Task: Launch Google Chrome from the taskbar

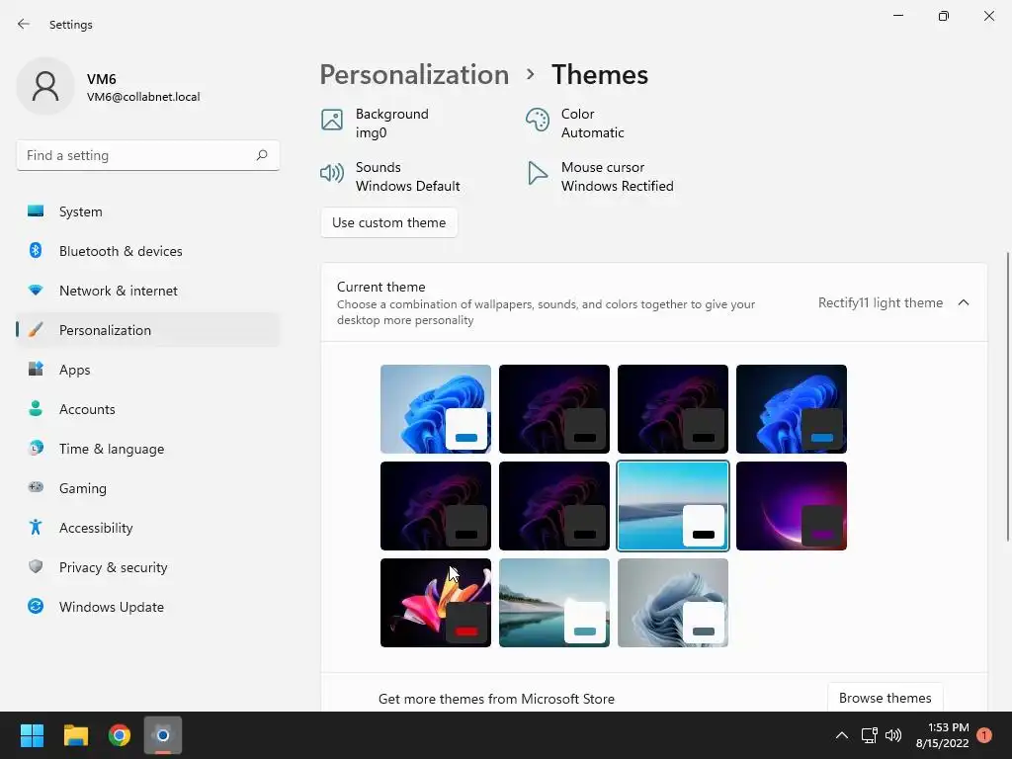Action: (x=120, y=735)
